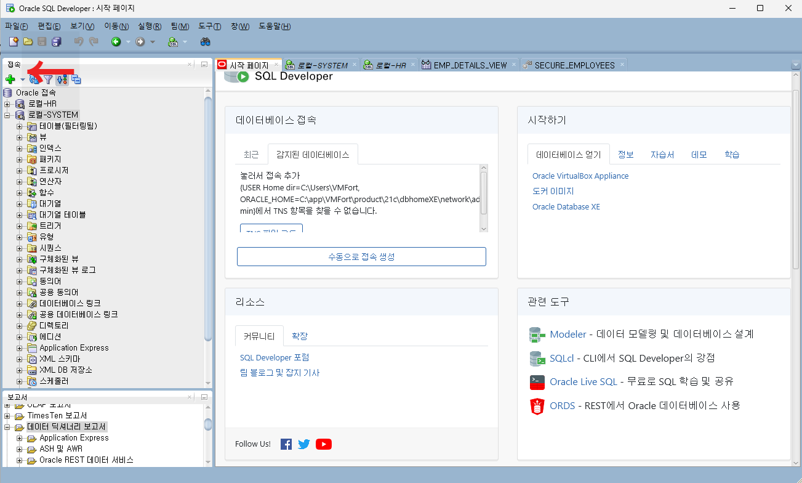Expand the 패키지 node
The height and width of the screenshot is (483, 802).
pyautogui.click(x=19, y=159)
